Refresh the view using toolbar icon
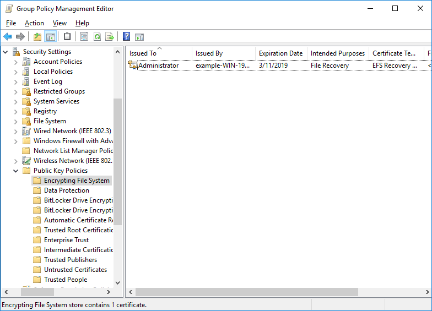Screen dimensions: 432x311 click(97, 36)
